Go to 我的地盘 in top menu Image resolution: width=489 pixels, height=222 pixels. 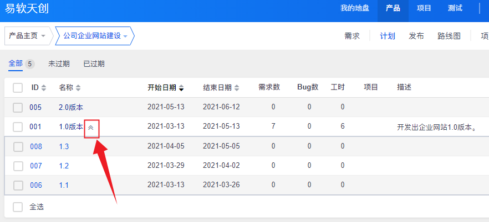coord(354,8)
